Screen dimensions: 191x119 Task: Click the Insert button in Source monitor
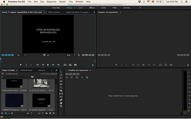65,65
